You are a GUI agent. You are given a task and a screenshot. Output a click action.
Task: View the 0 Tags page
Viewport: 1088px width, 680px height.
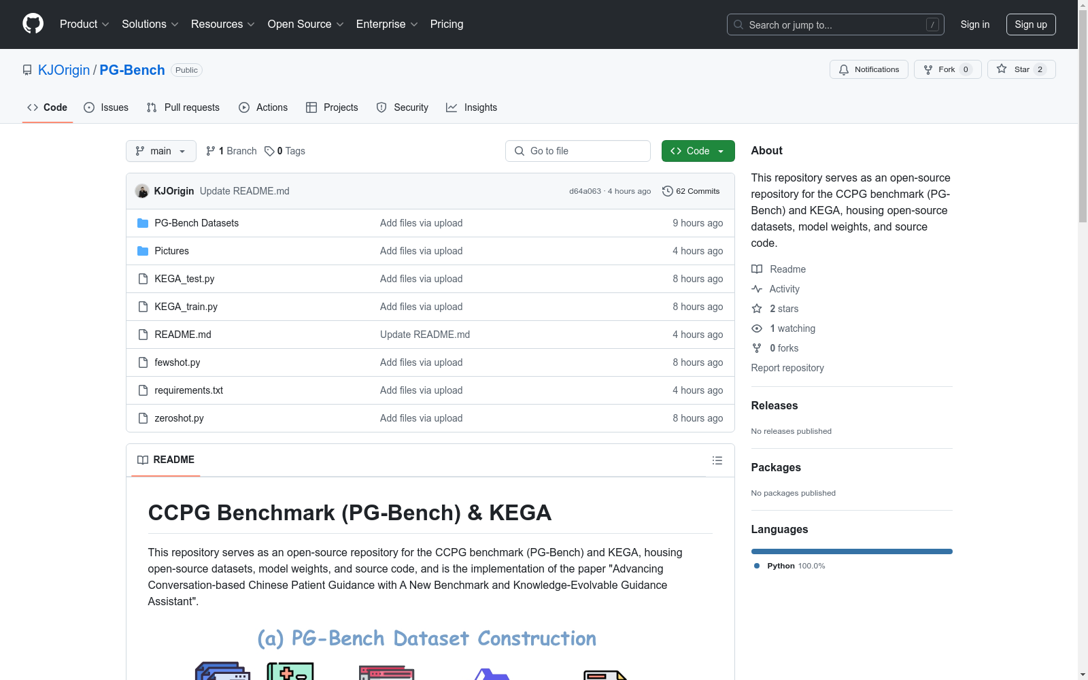285,151
